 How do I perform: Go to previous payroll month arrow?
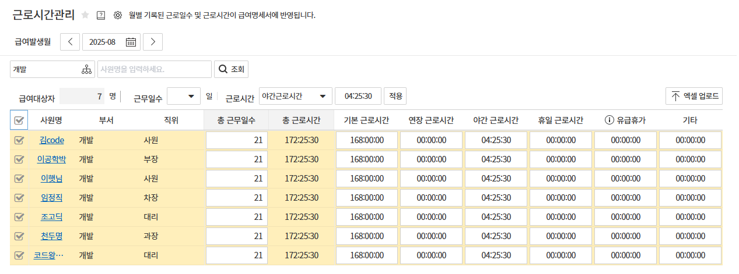(70, 42)
